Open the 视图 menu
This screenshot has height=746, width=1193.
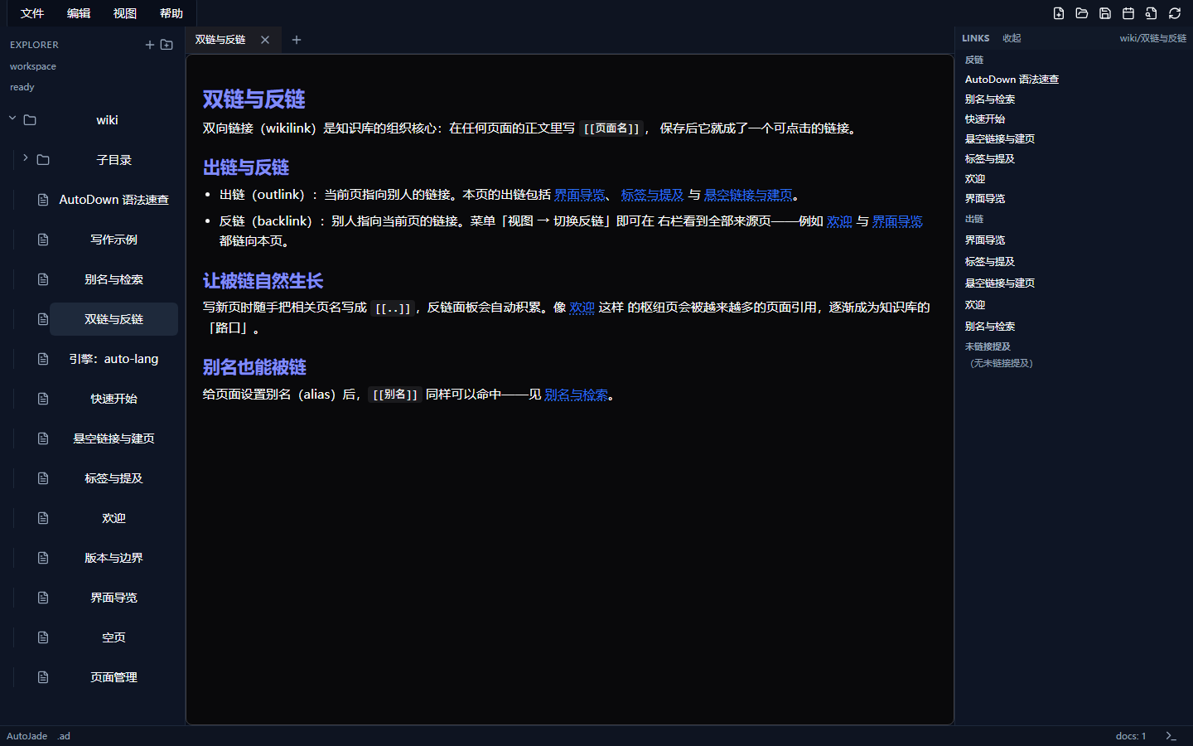(125, 13)
